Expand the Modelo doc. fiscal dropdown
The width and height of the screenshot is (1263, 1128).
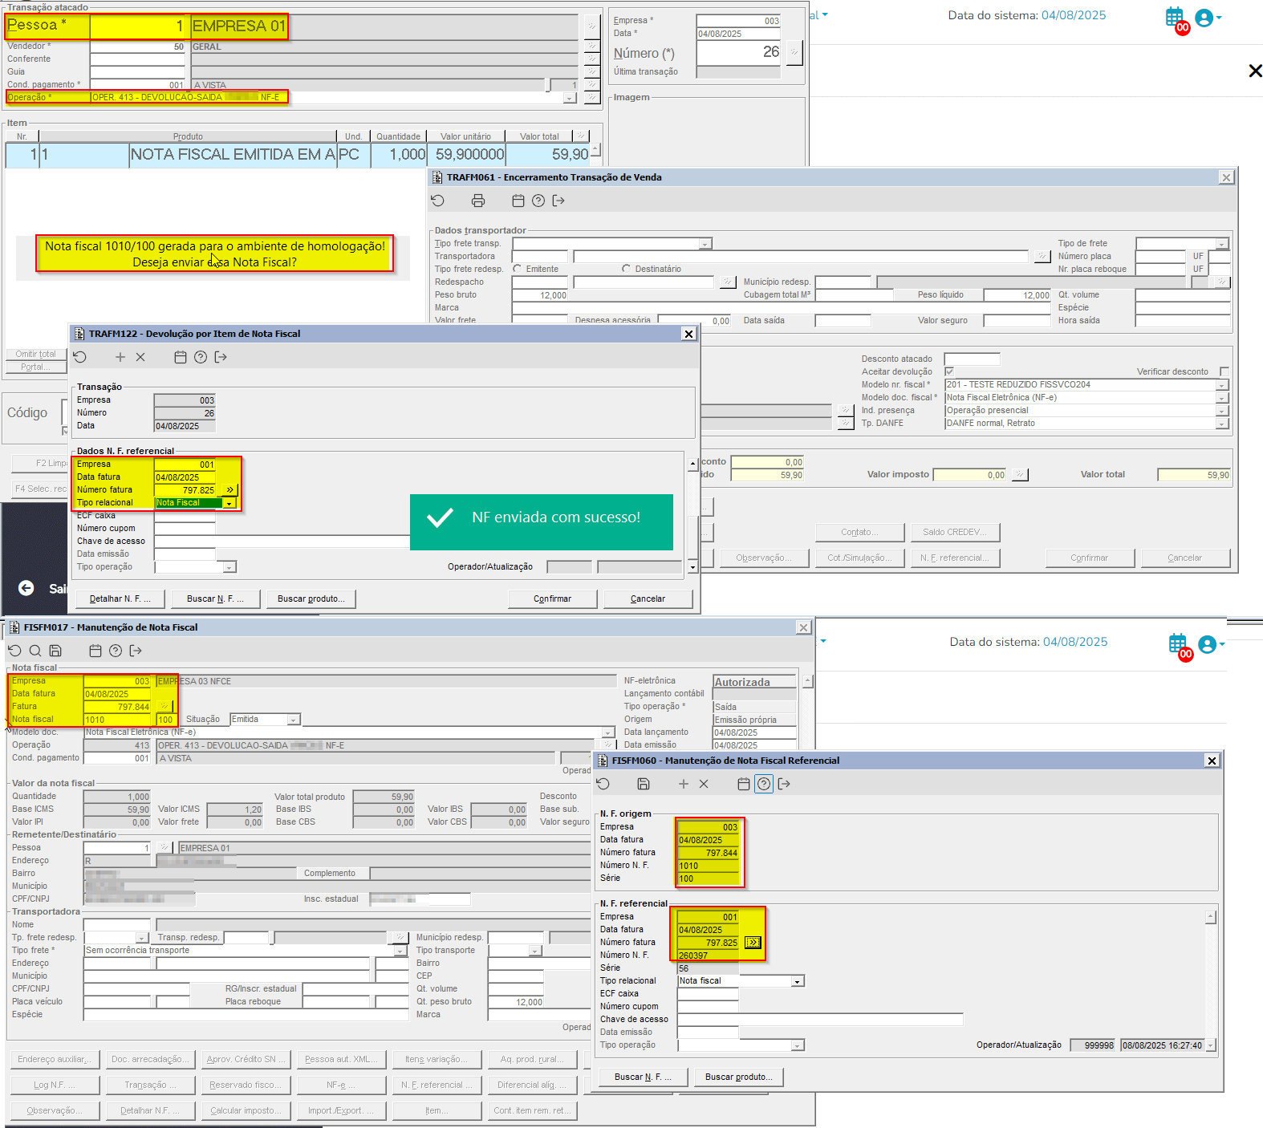coord(1221,398)
